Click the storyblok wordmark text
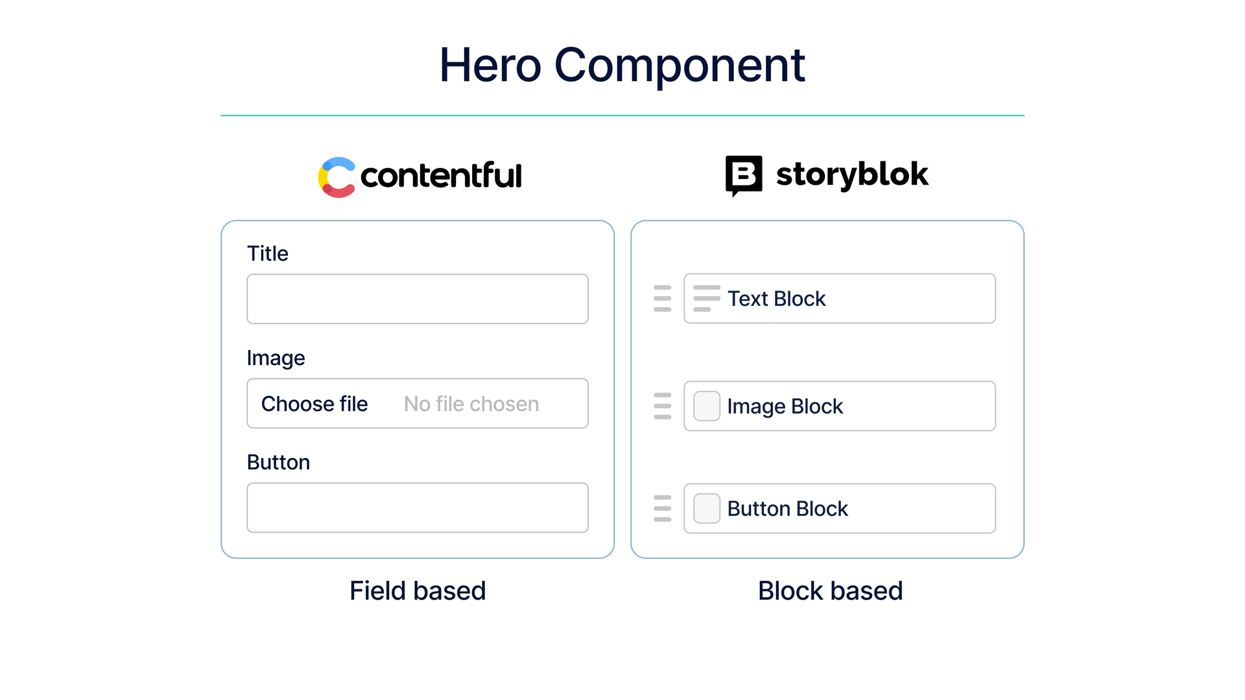Screen dimensions: 1245x700 pos(852,174)
